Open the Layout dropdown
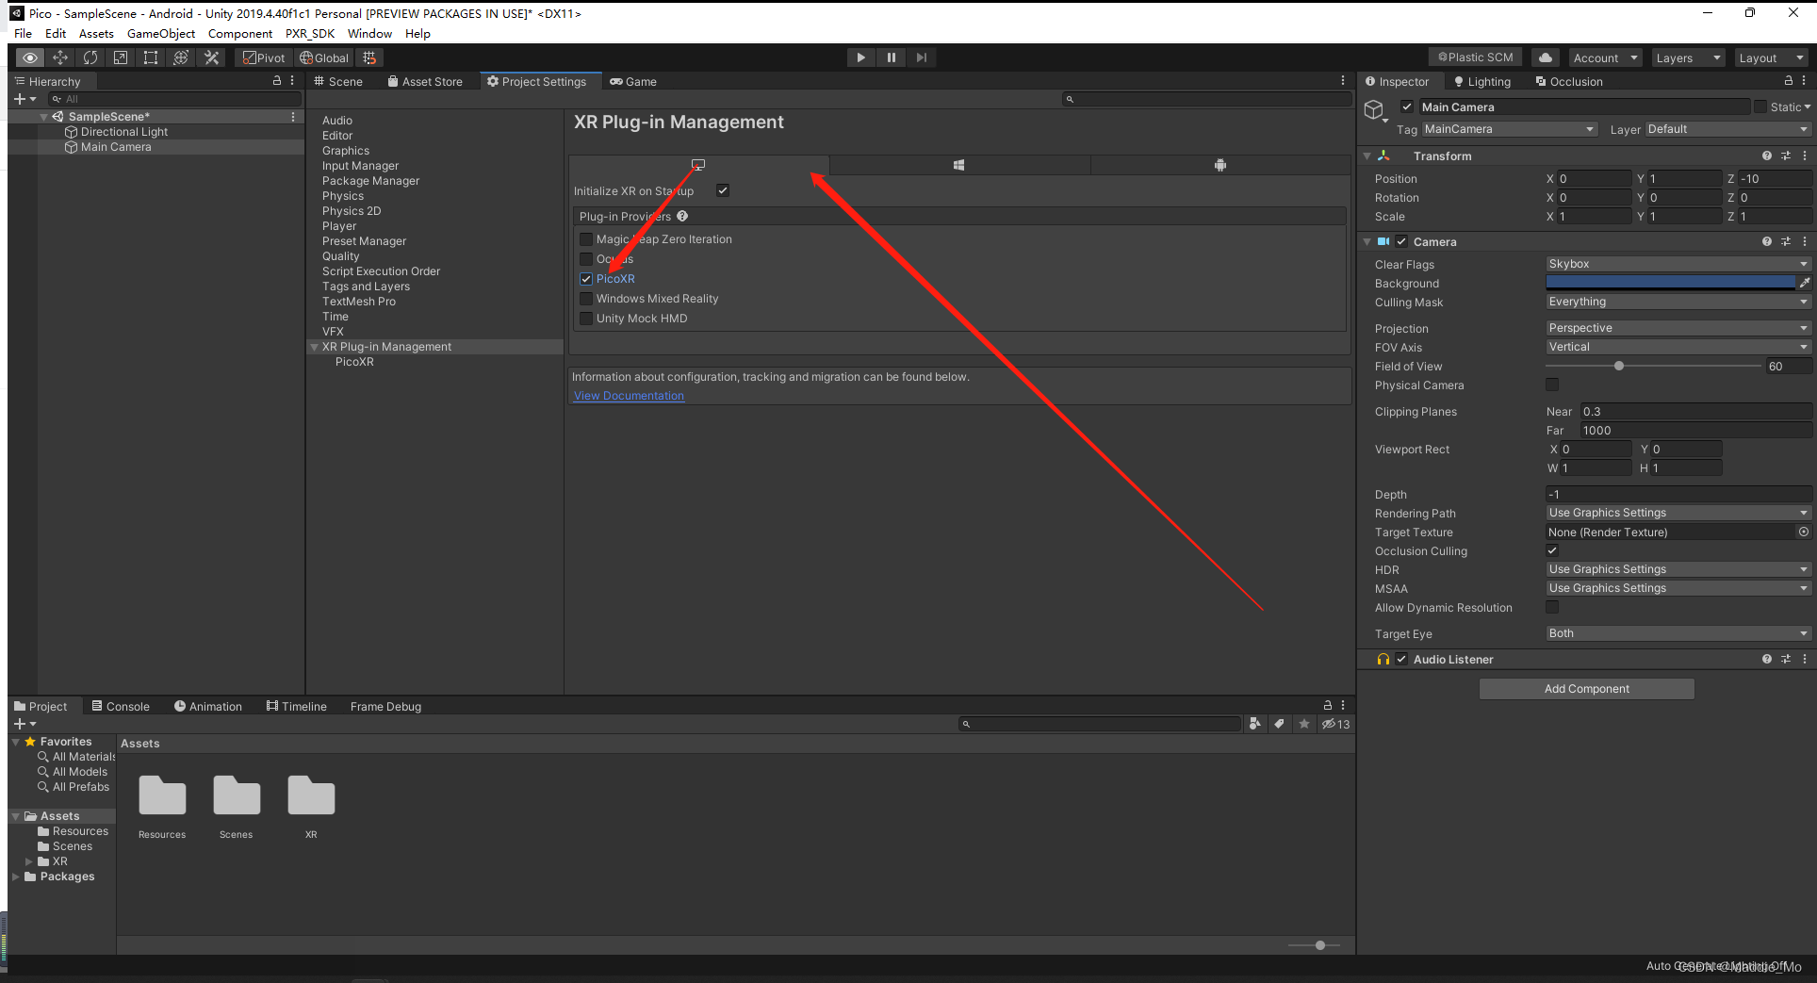 (1771, 57)
